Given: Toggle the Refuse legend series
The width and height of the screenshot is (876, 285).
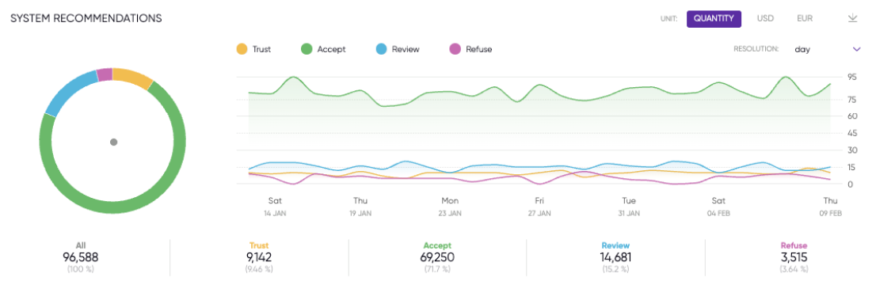Looking at the screenshot, I should [471, 49].
